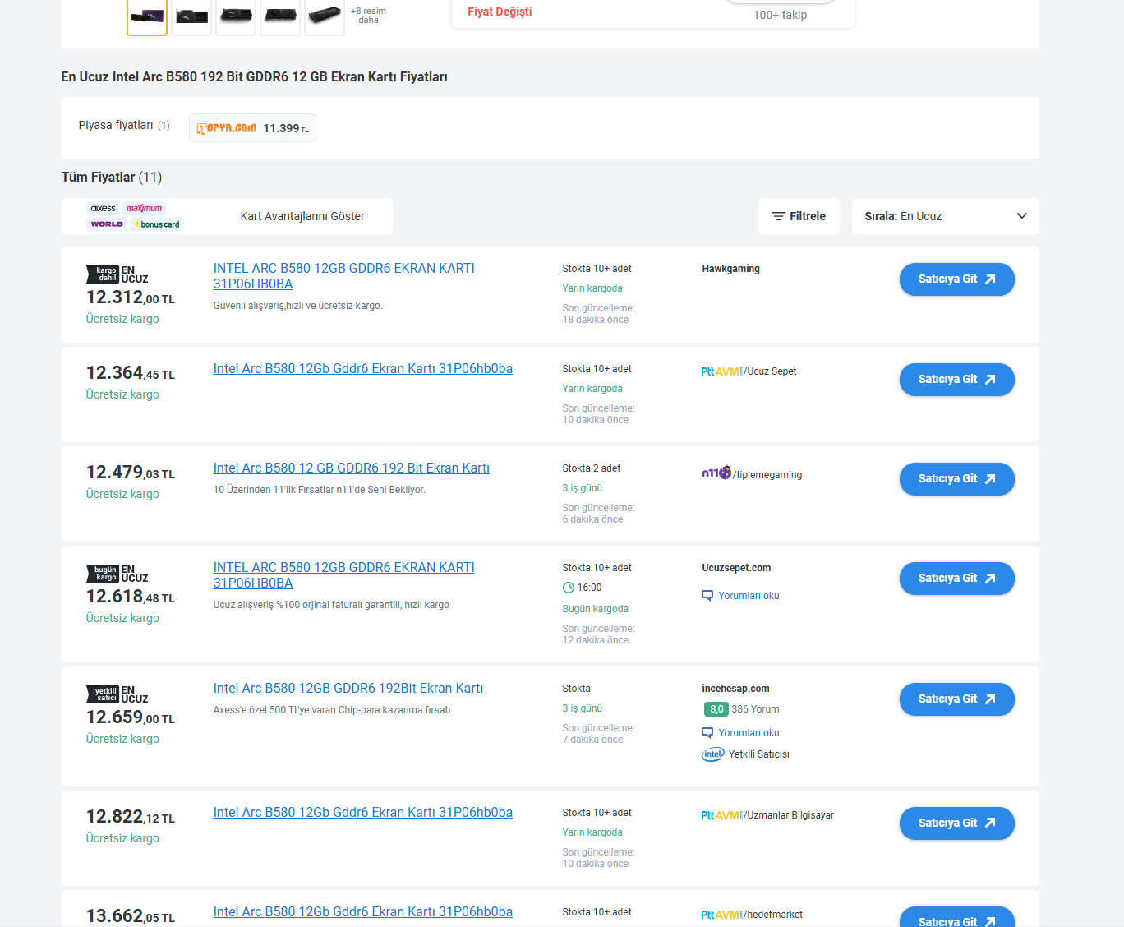Click the PttAVM logo of Ucuz Sepet seller
Viewport: 1124px width, 927px height.
pos(721,371)
